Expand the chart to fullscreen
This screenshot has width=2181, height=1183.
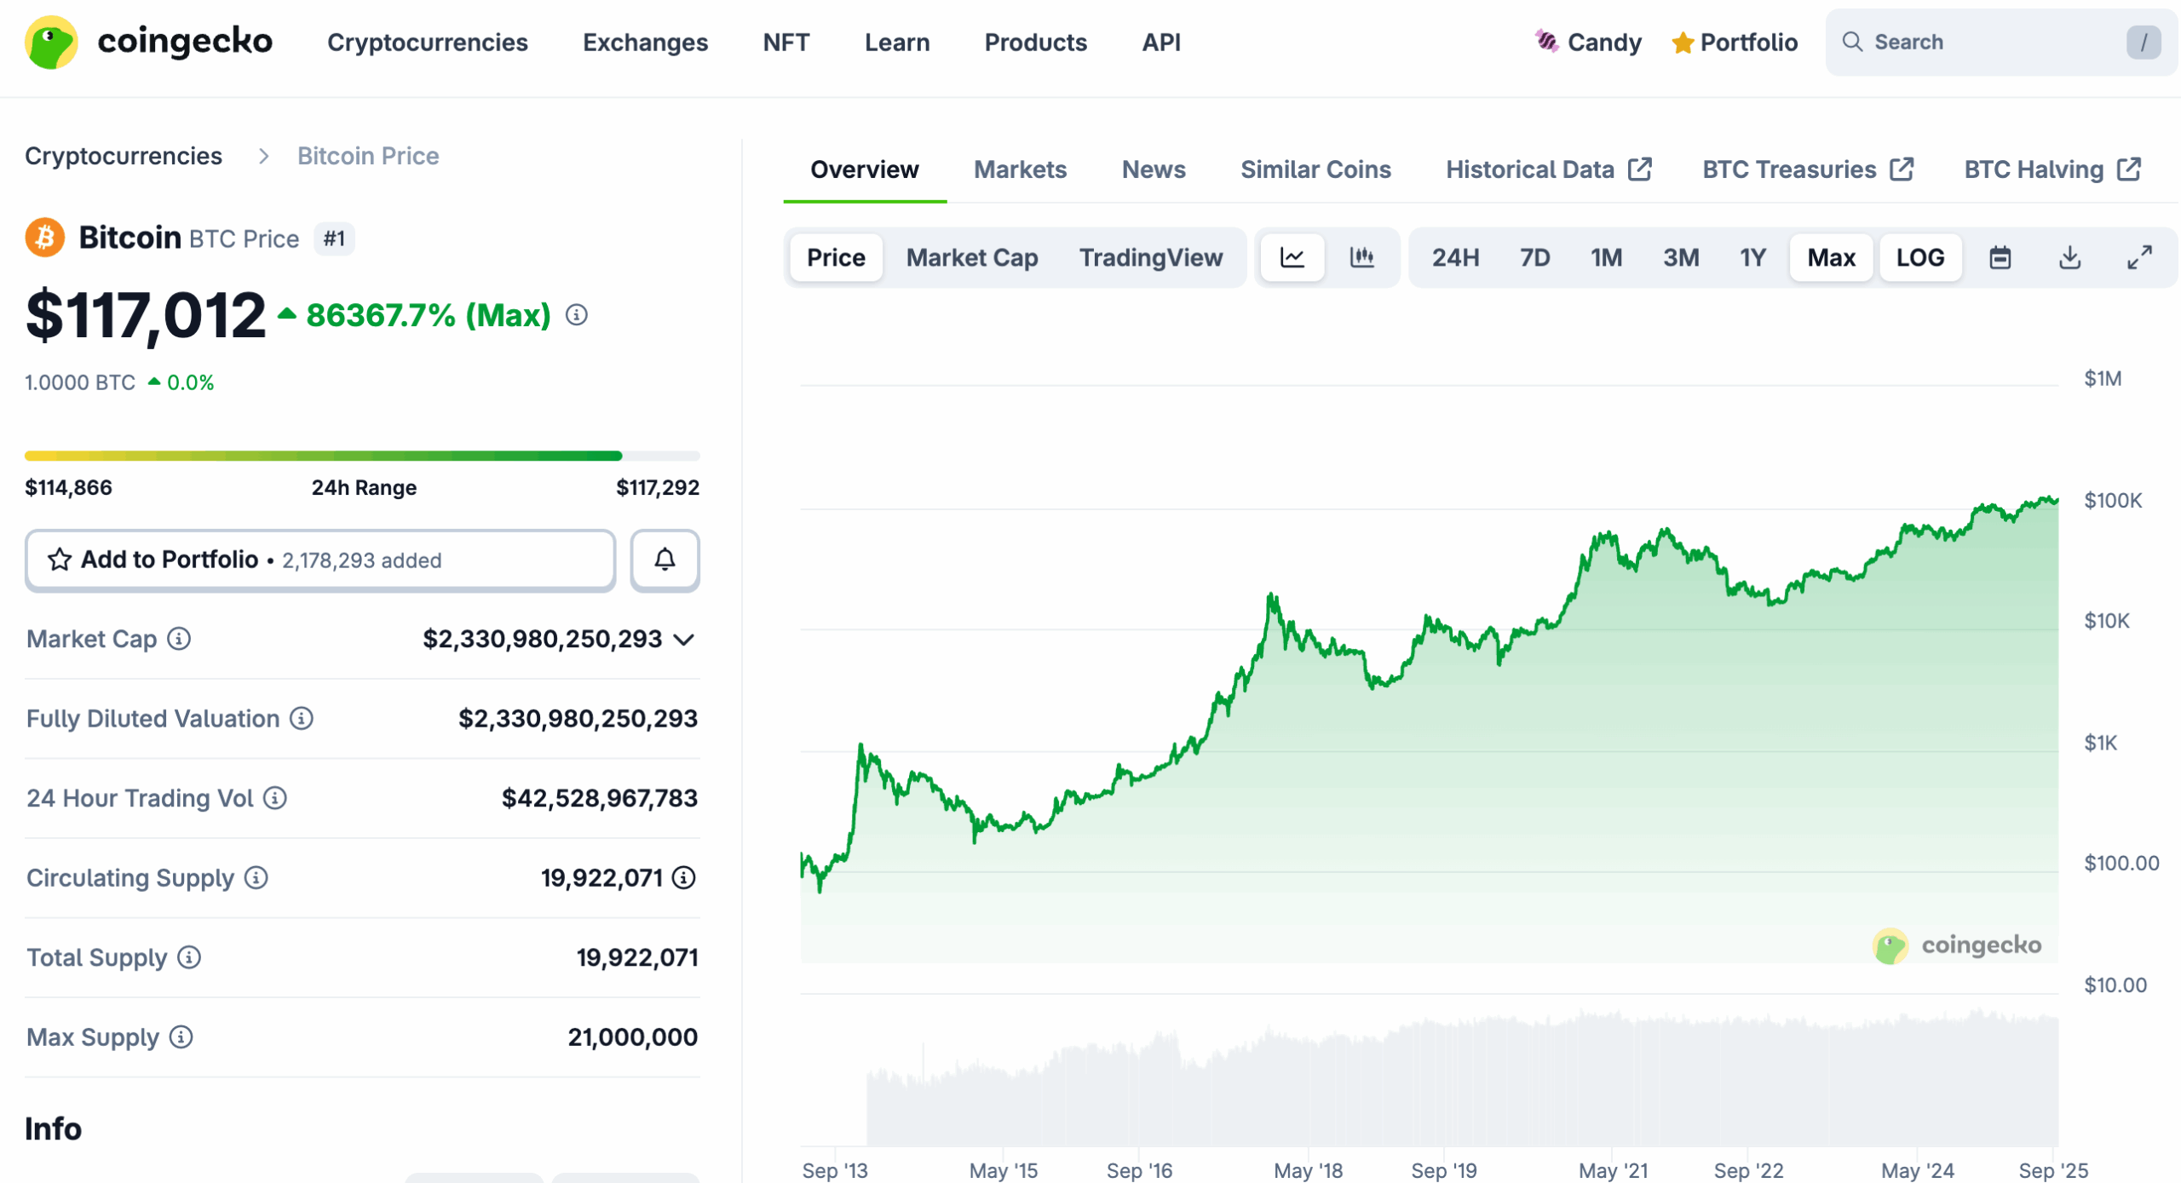tap(2139, 257)
